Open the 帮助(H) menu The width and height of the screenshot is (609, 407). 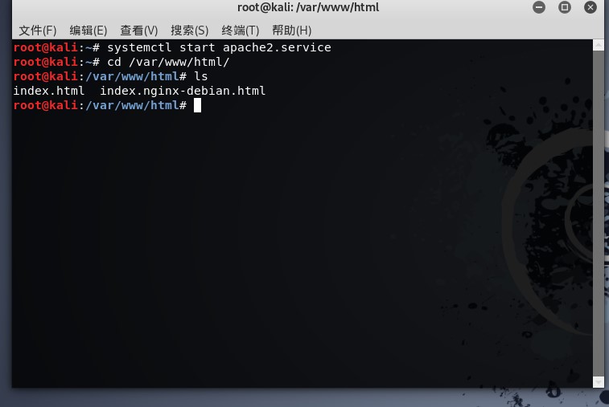[x=292, y=31]
